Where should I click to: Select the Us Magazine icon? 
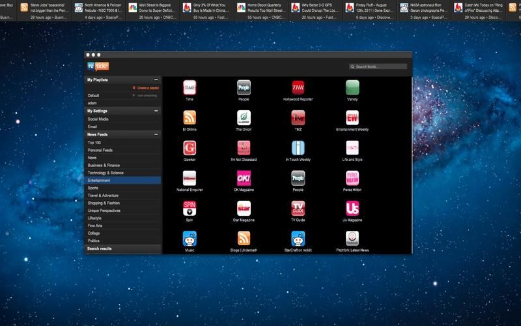point(352,209)
